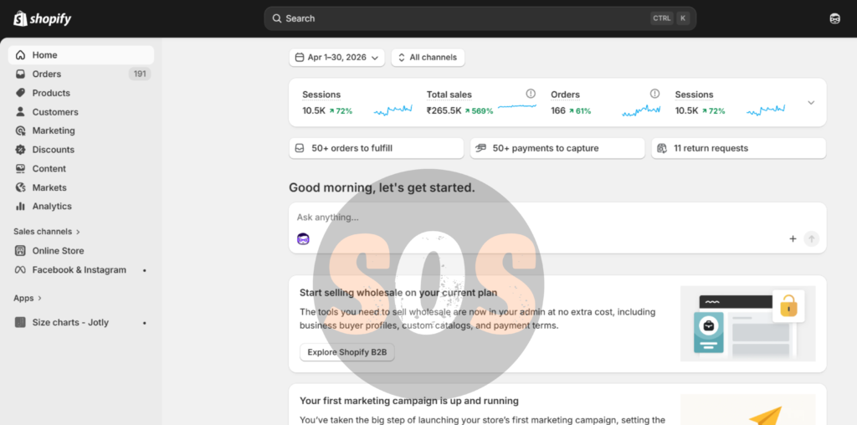857x425 pixels.
Task: Expand the Sales channels section
Action: (47, 232)
